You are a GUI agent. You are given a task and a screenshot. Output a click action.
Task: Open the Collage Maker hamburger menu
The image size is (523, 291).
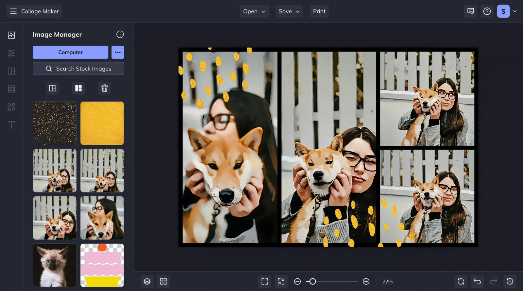13,11
